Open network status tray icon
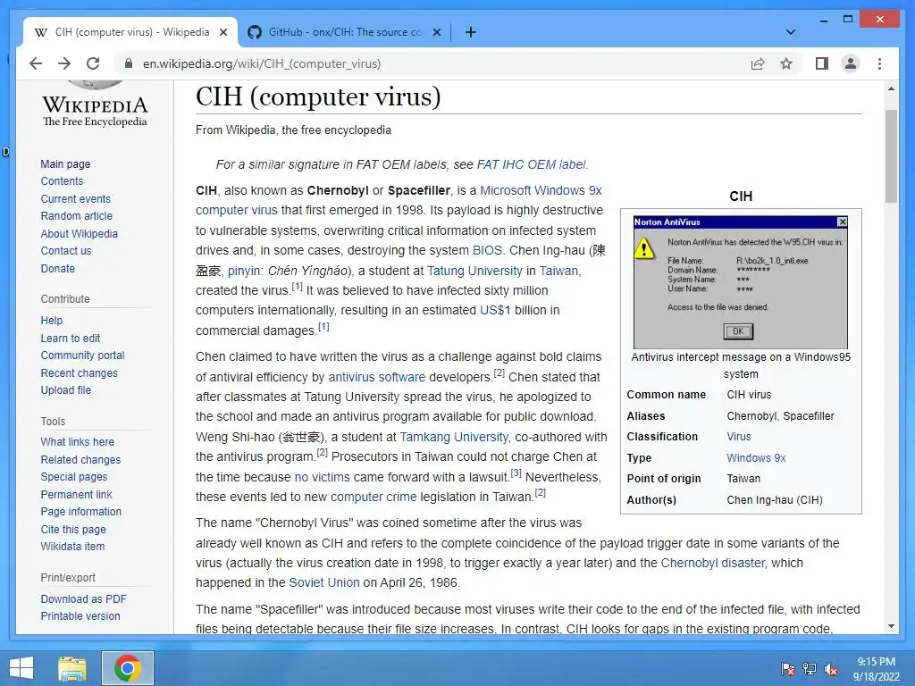915x686 pixels. [810, 669]
